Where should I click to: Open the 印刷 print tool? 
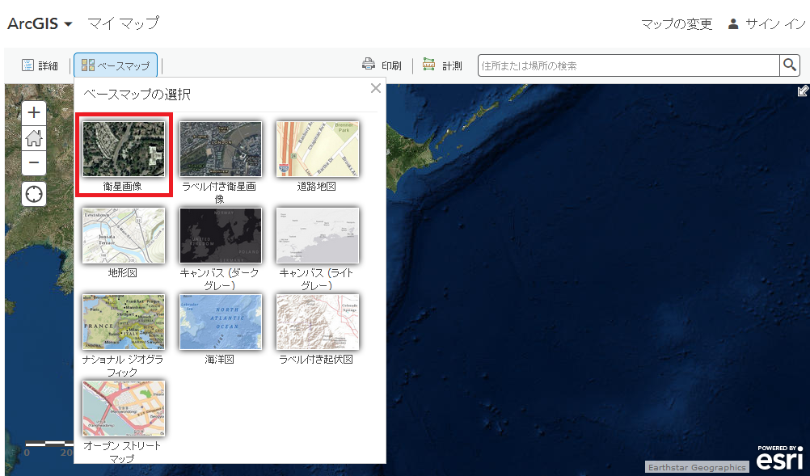382,65
